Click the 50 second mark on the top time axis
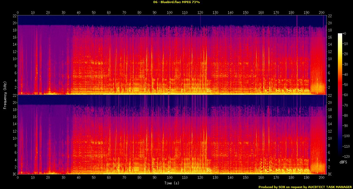The width and height of the screenshot is (353, 189). 94,13
